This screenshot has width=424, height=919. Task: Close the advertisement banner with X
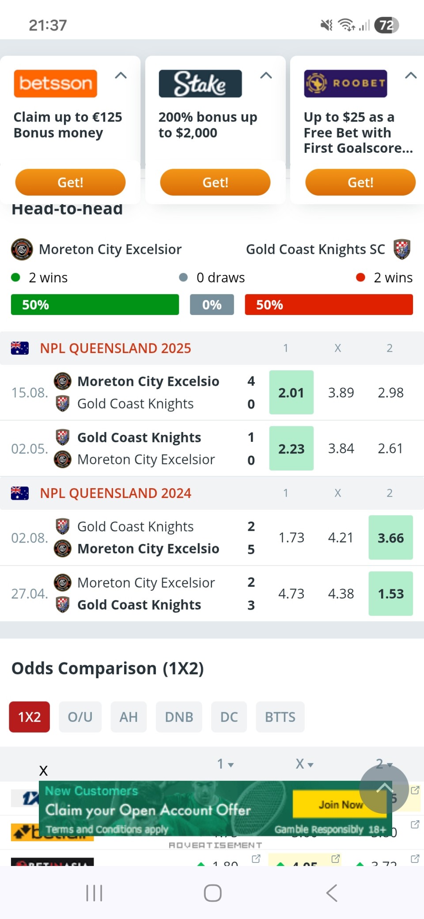coord(43,771)
